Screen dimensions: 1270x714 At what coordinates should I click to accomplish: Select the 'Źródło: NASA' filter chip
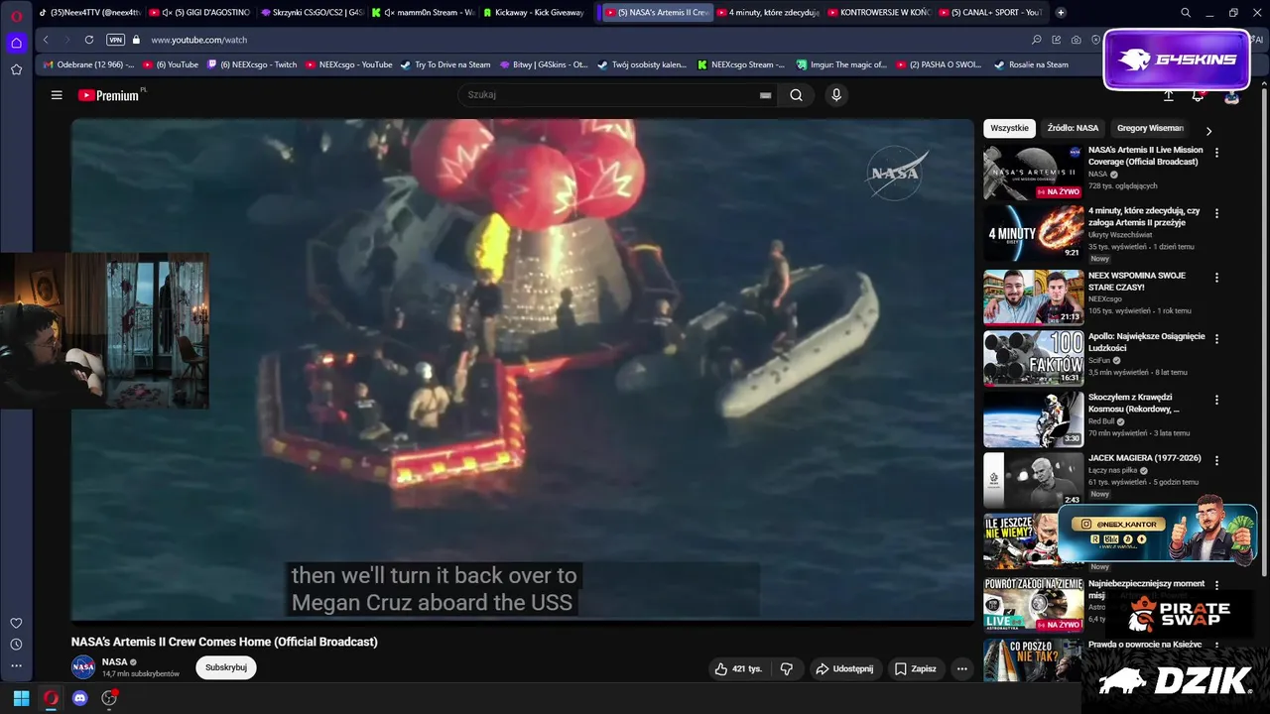click(x=1073, y=128)
